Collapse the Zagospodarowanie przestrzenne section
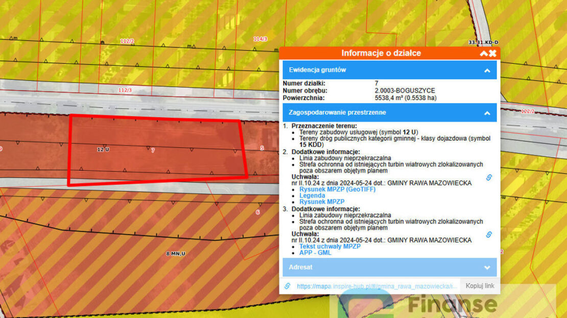The width and height of the screenshot is (567, 318). click(x=487, y=113)
